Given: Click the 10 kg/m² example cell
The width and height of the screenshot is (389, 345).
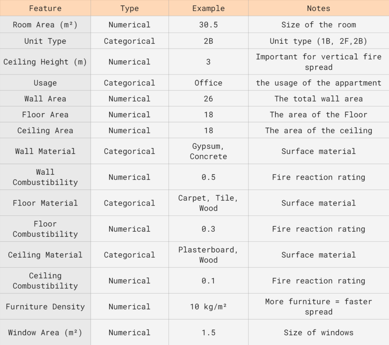Looking at the screenshot, I should pos(209,307).
